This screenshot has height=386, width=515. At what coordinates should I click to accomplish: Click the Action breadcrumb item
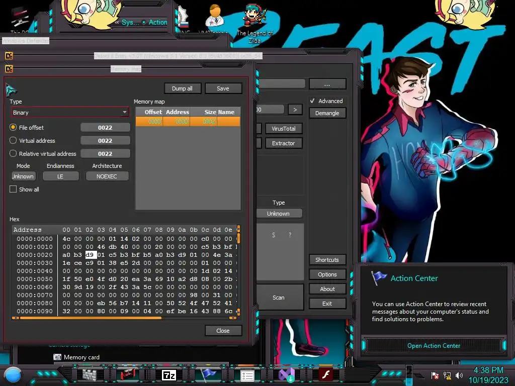(158, 22)
